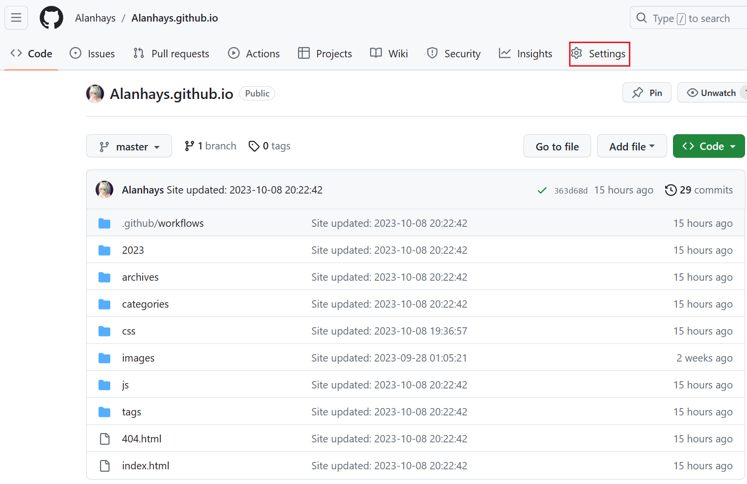
Task: Open commit hash 363d68d
Action: point(571,191)
